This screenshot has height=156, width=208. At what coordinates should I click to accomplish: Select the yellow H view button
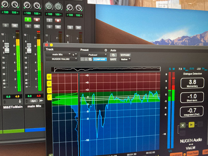click(x=49, y=84)
